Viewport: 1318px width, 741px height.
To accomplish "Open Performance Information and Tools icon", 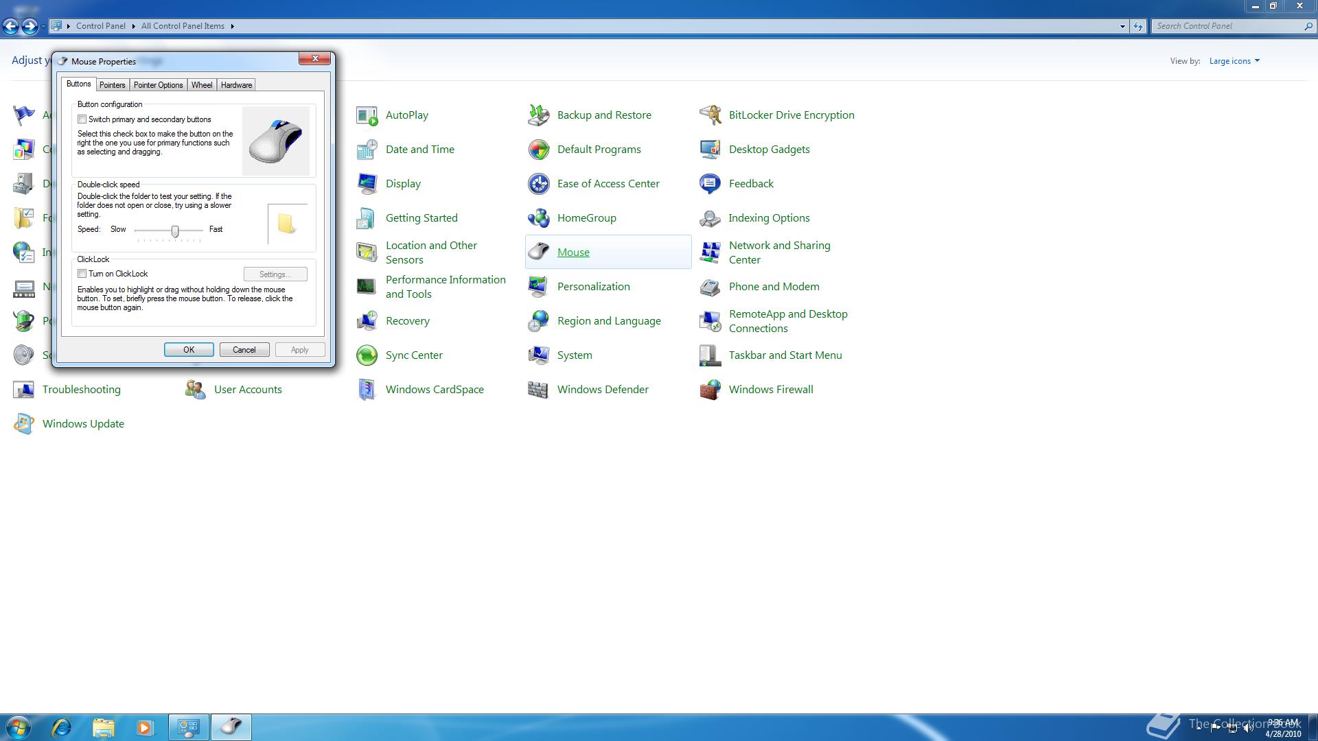I will point(367,287).
